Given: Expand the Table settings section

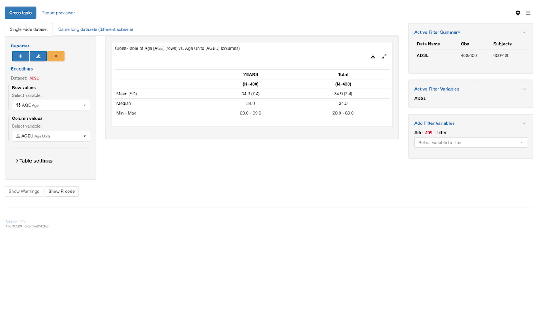Looking at the screenshot, I should [34, 161].
